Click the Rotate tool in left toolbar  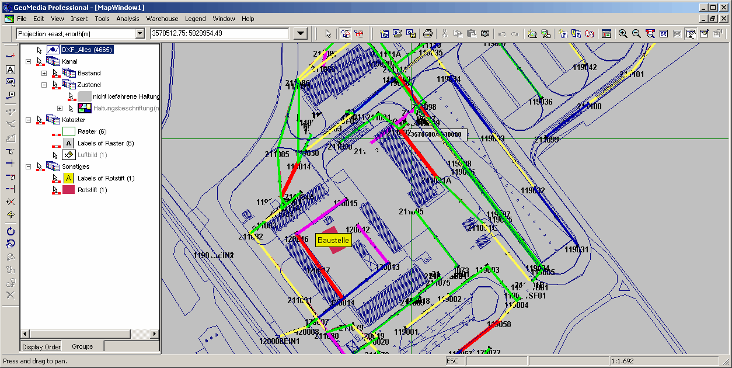click(x=10, y=231)
